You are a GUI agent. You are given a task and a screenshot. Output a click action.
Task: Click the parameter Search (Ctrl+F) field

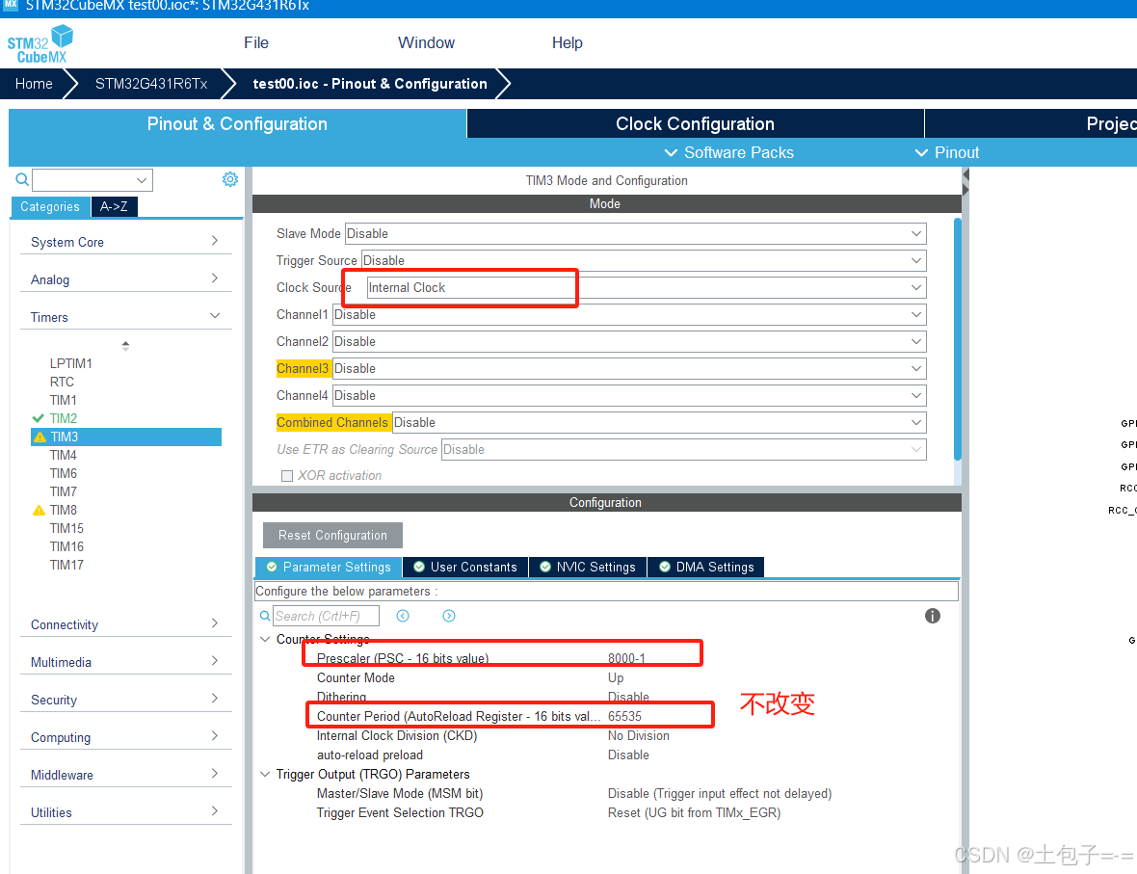pos(327,616)
